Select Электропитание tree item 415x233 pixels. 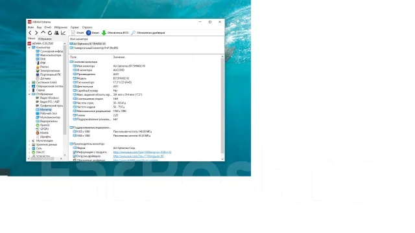click(x=48, y=71)
